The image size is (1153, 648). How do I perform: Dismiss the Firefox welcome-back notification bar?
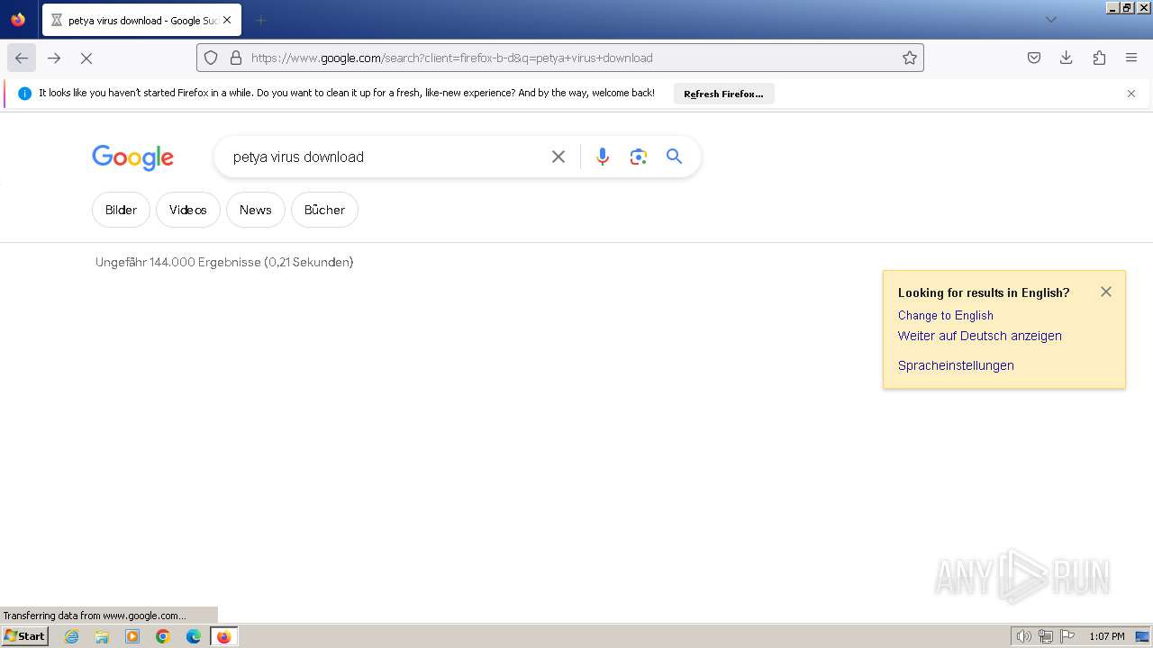pyautogui.click(x=1131, y=94)
